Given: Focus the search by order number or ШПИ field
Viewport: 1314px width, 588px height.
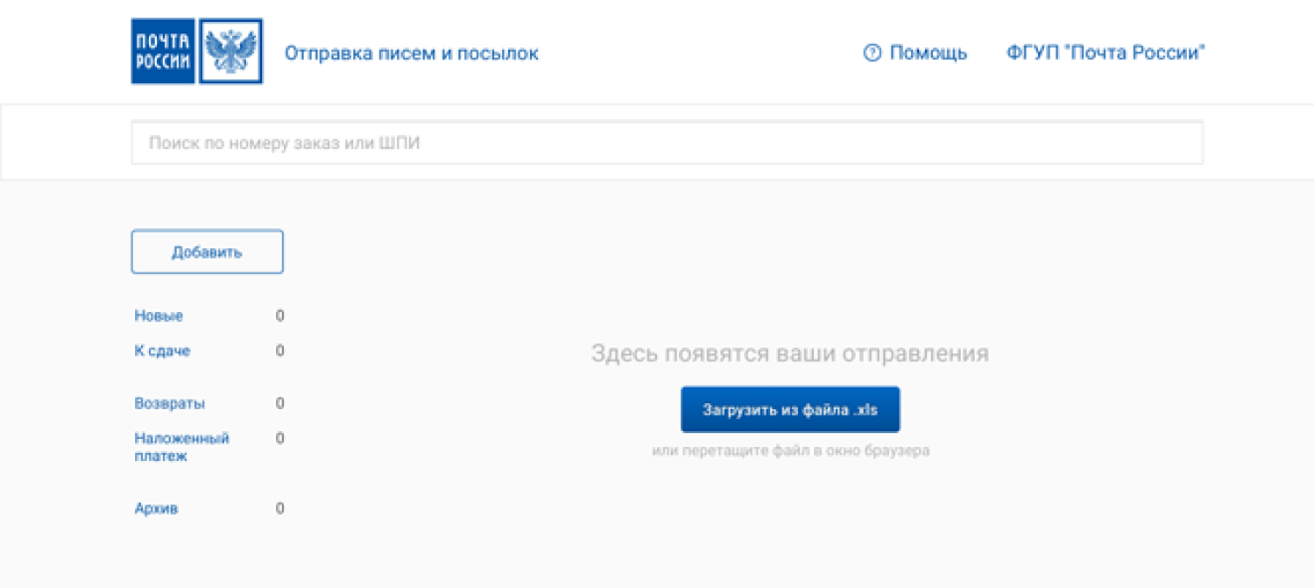Looking at the screenshot, I should pyautogui.click(x=667, y=143).
